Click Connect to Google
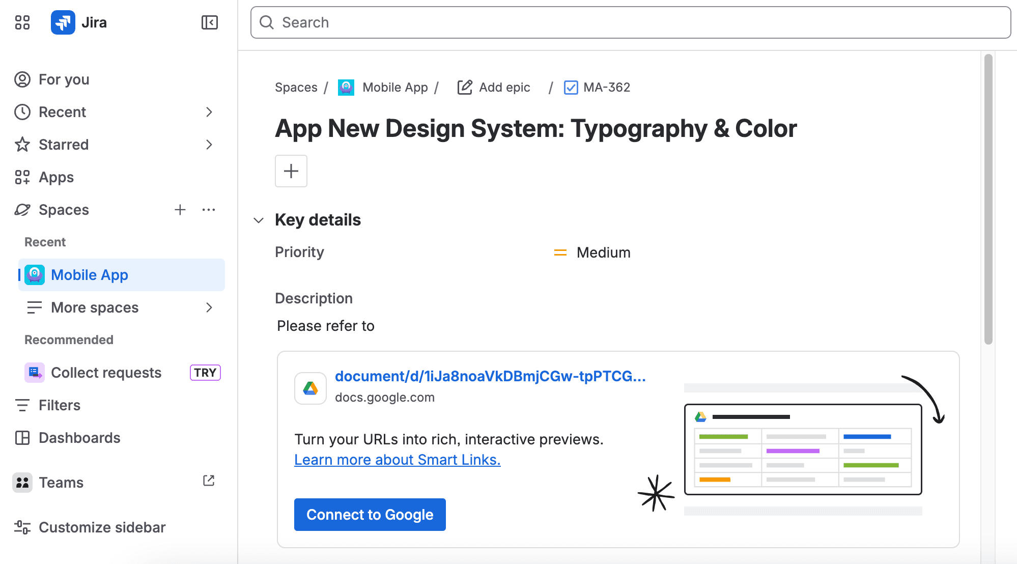Screen dimensions: 1017x564 pos(370,515)
